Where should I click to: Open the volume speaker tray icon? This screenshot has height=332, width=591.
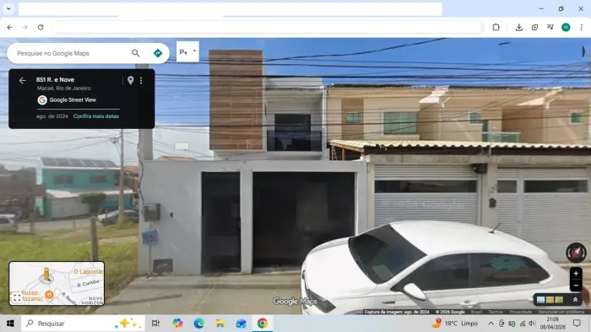(532, 324)
